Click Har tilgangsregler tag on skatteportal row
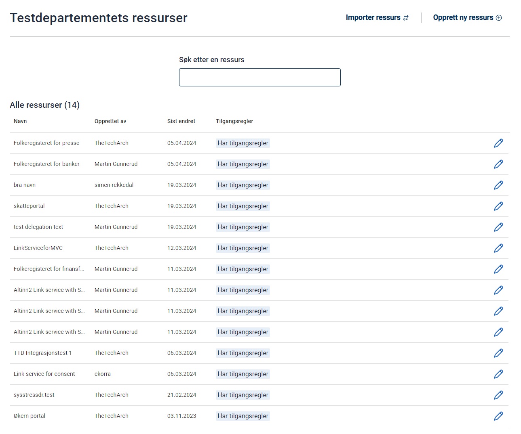Image resolution: width=521 pixels, height=434 pixels. [243, 206]
